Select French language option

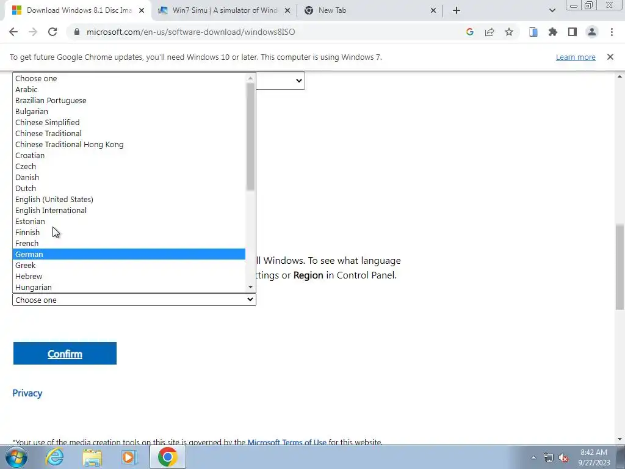click(x=129, y=243)
